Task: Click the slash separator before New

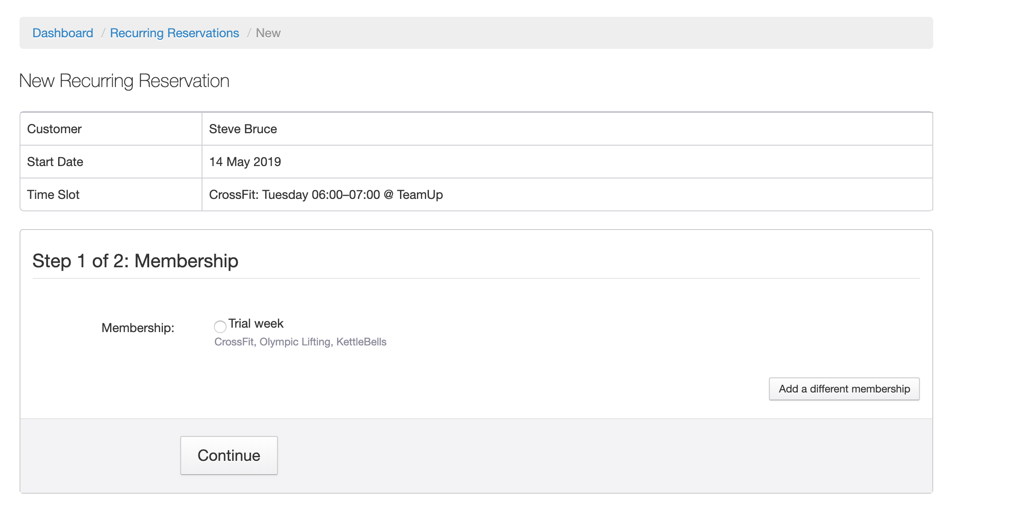Action: [249, 33]
